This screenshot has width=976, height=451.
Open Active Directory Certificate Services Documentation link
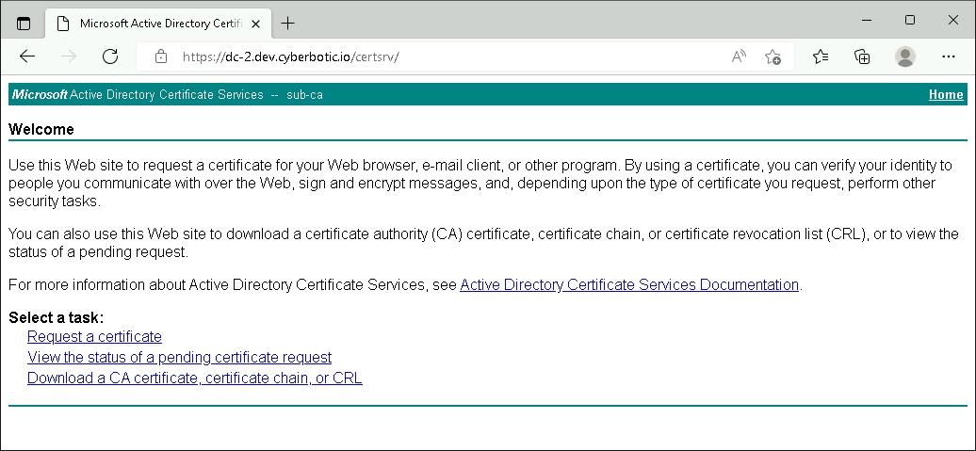(629, 284)
